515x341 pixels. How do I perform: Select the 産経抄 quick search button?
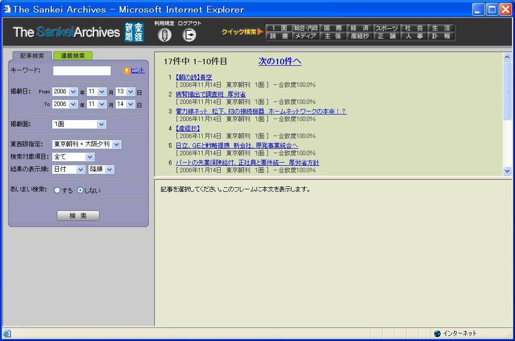point(359,36)
